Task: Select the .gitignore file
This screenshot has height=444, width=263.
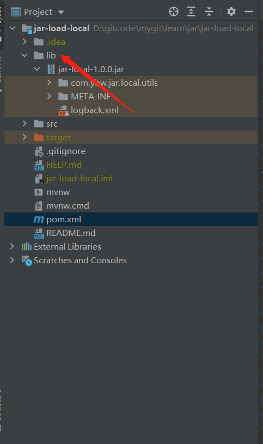Action: pyautogui.click(x=66, y=151)
